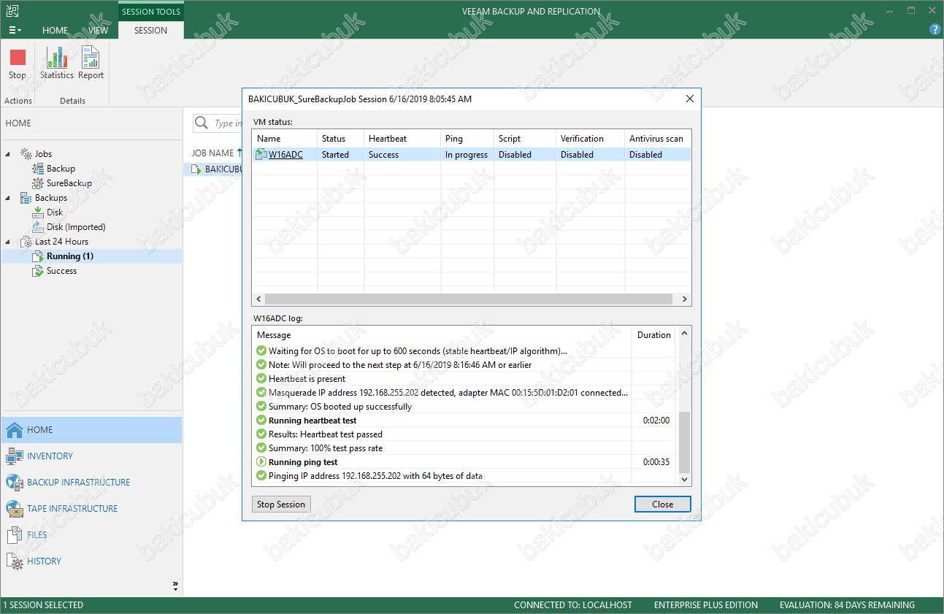Click the Veeam application logo icon
The image size is (944, 614).
tap(12, 11)
